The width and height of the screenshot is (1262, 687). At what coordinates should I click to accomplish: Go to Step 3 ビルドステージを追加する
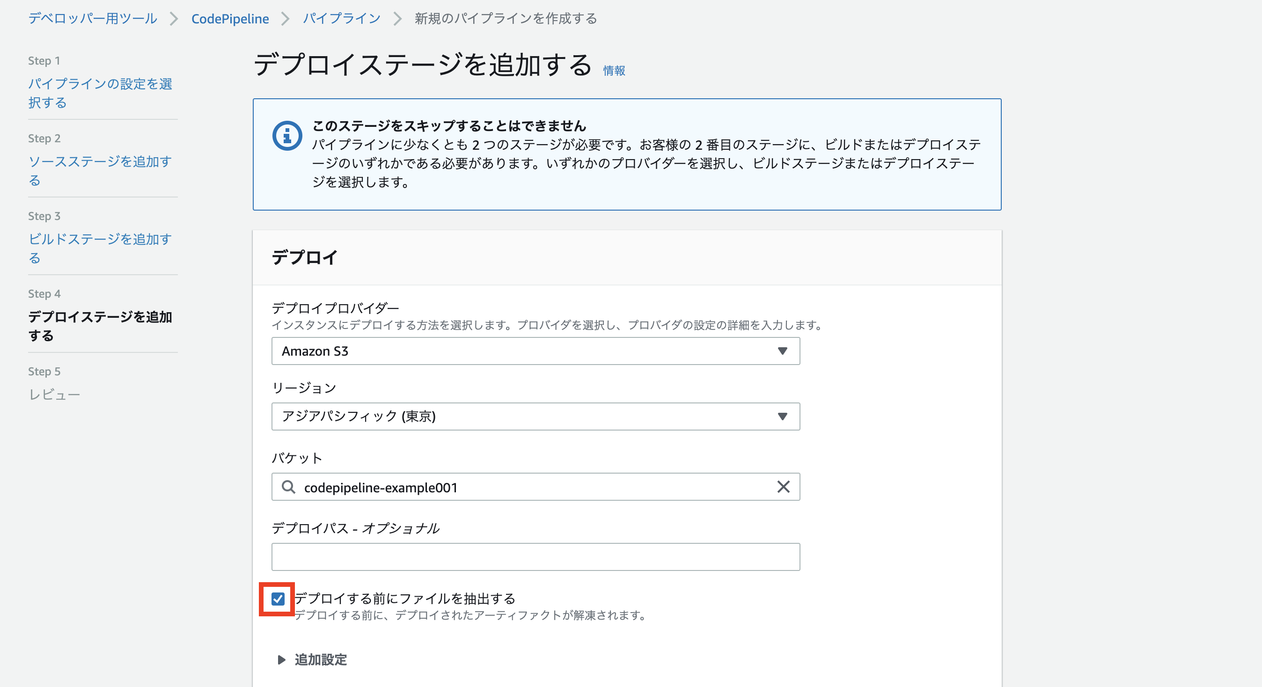point(99,248)
